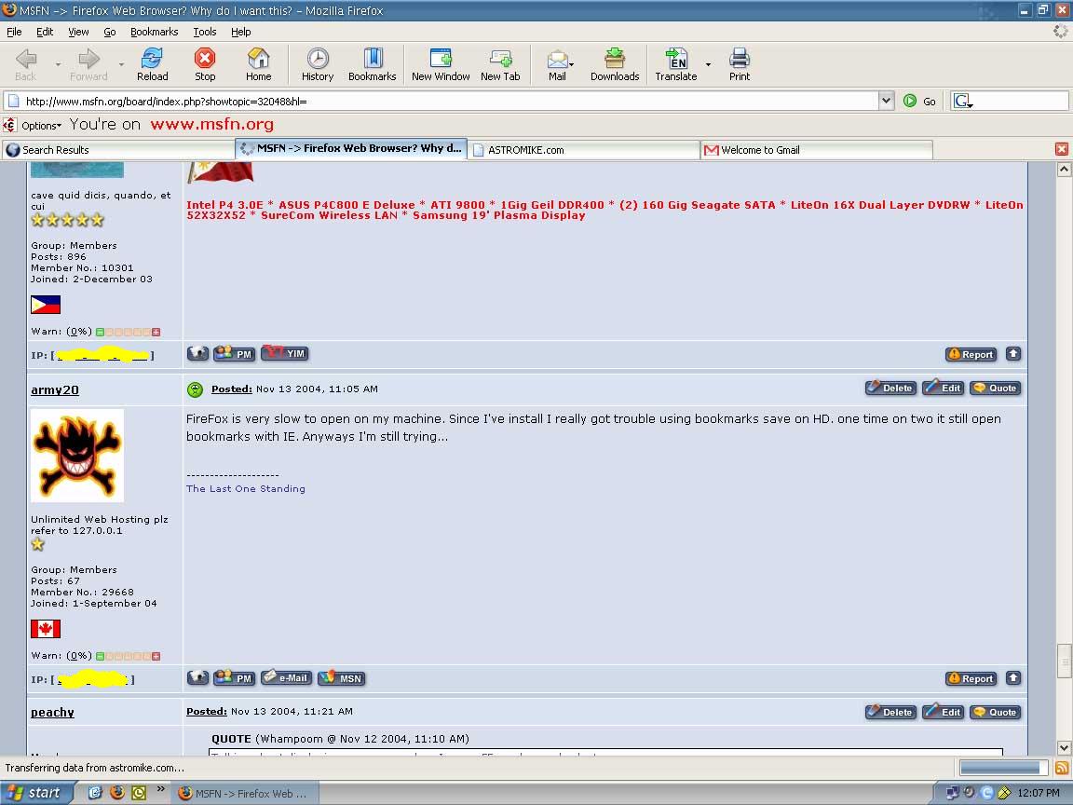Switch to the ASTROMIKE.com tab

coord(584,150)
